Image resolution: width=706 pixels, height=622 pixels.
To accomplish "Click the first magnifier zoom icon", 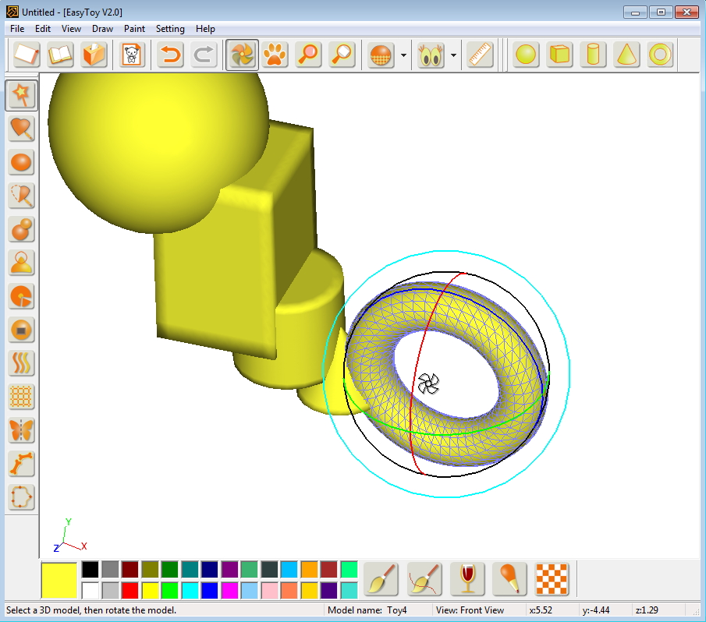I will [x=308, y=55].
